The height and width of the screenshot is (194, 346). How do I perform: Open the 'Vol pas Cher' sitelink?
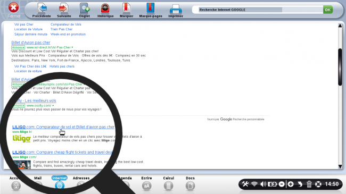point(24,24)
